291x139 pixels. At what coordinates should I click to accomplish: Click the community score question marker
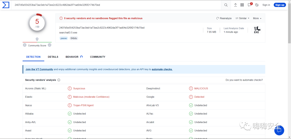[37, 39]
